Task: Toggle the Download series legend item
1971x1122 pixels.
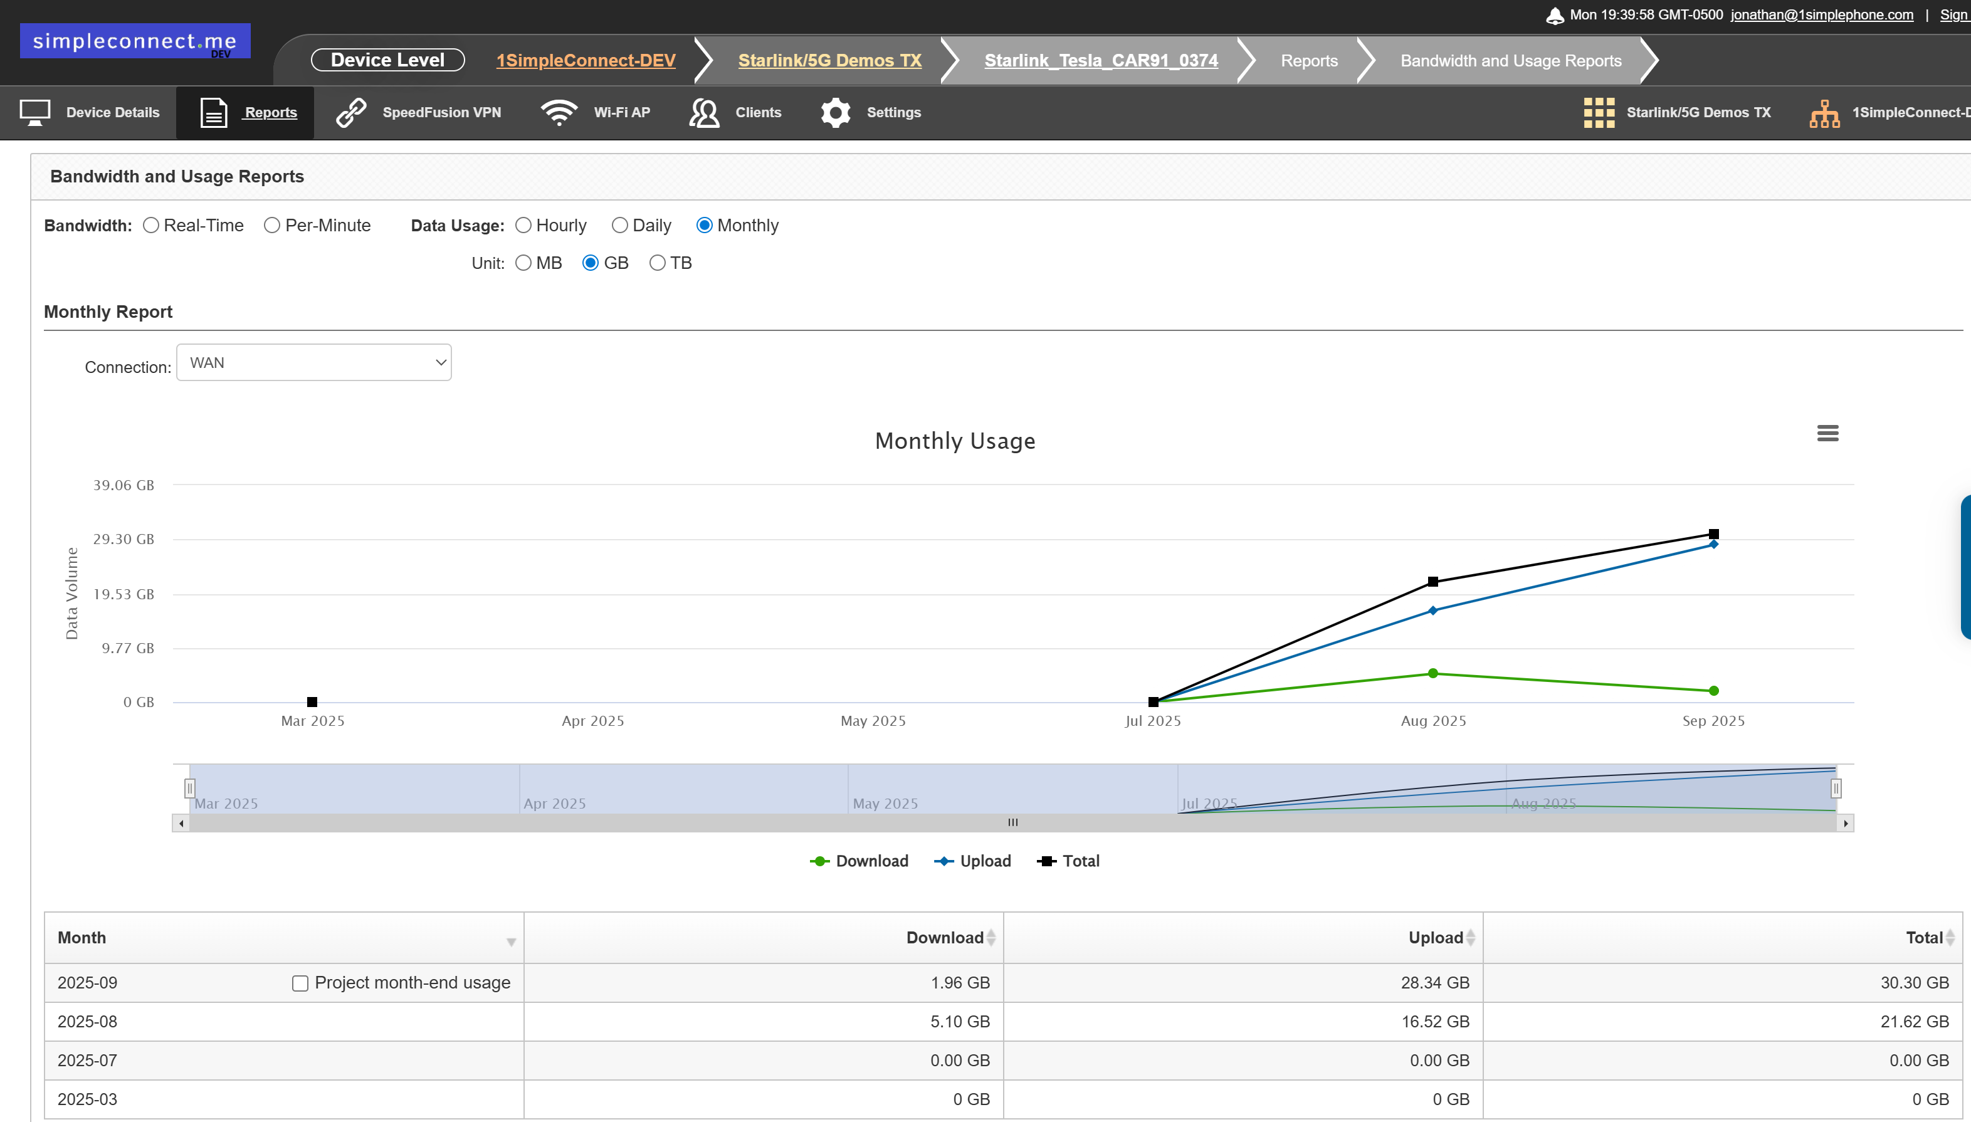Action: pos(859,861)
